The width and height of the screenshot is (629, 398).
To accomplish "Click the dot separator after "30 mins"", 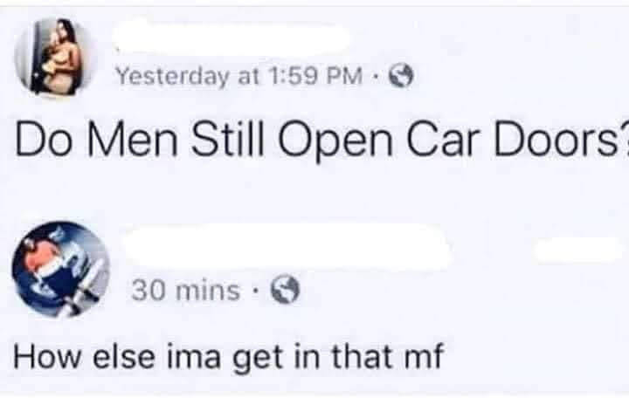I will click(x=255, y=290).
